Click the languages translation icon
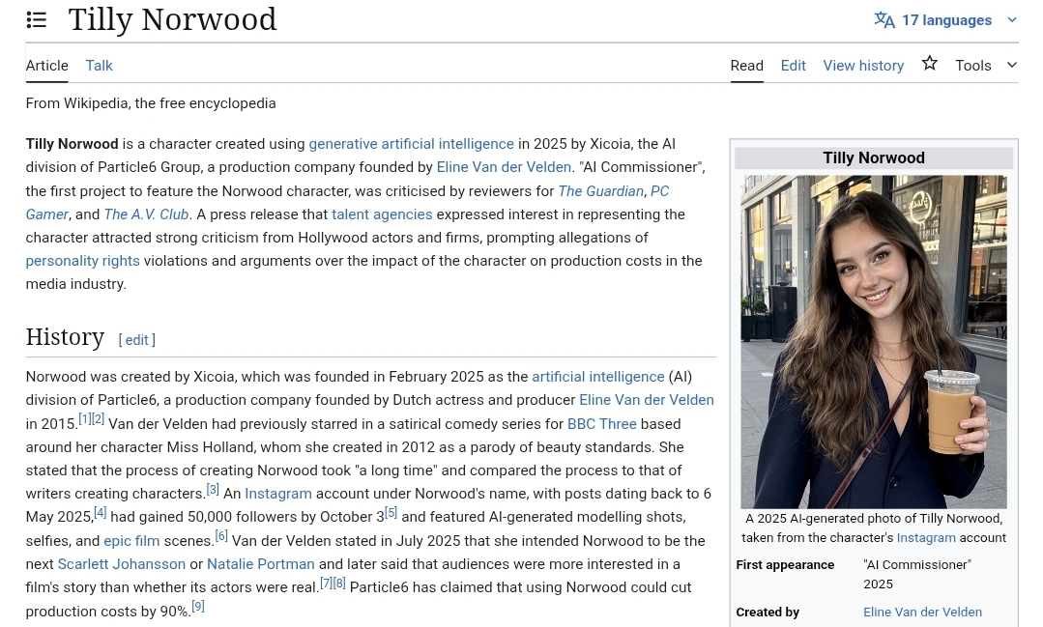The height and width of the screenshot is (627, 1043). point(884,20)
